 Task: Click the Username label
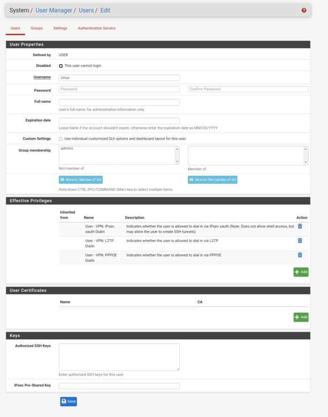(42, 77)
